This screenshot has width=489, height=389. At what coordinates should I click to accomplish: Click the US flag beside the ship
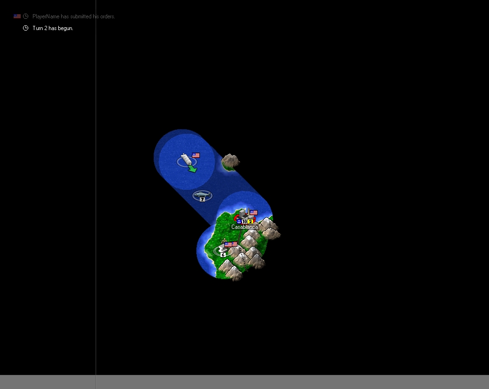coord(196,155)
